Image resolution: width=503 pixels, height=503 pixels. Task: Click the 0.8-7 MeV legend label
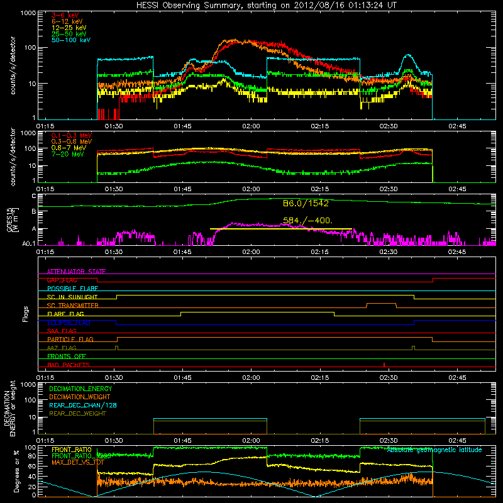[x=69, y=148]
